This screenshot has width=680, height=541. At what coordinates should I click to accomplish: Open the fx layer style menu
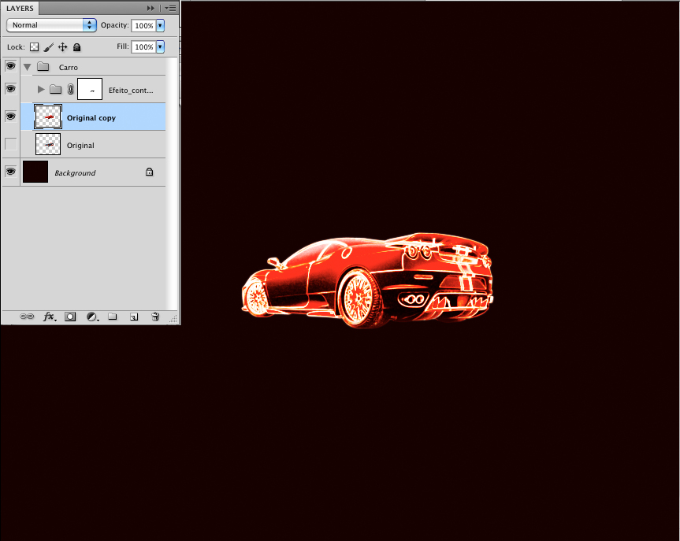click(x=49, y=317)
